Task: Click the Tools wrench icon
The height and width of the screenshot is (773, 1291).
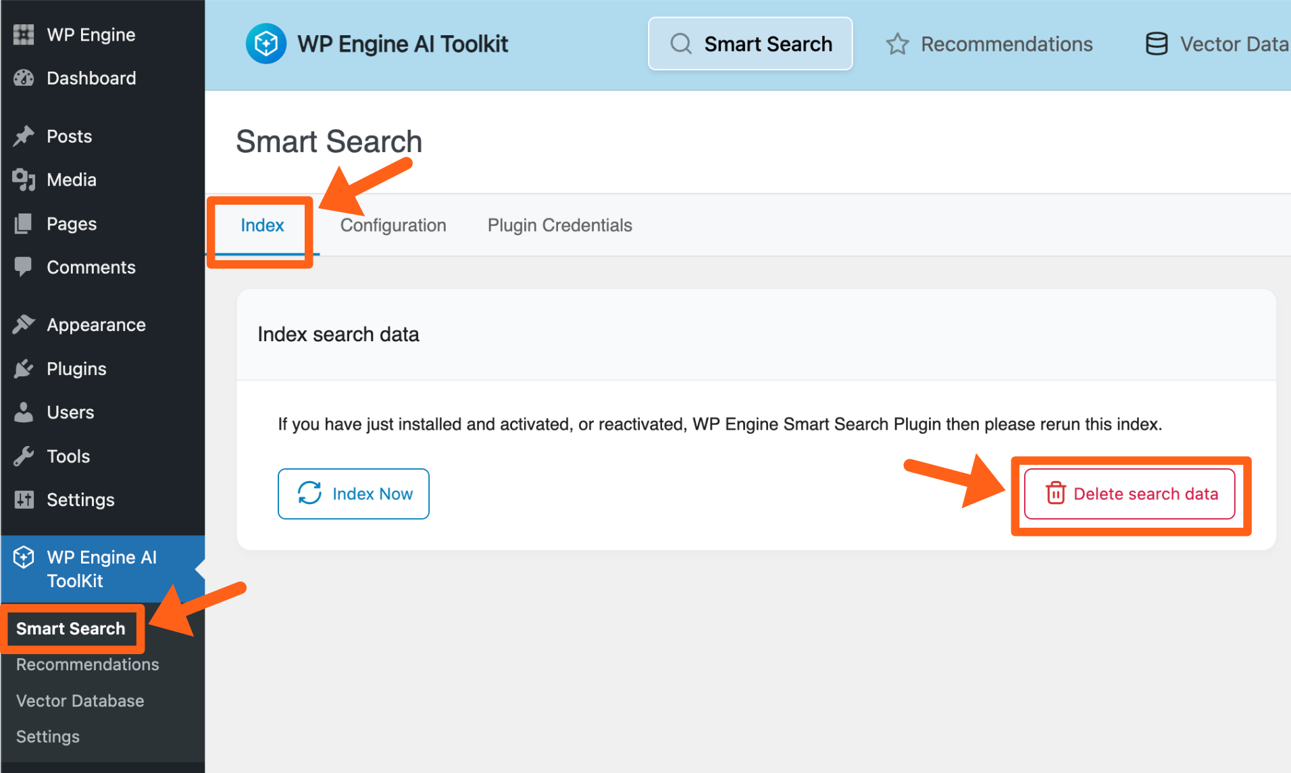Action: click(24, 457)
